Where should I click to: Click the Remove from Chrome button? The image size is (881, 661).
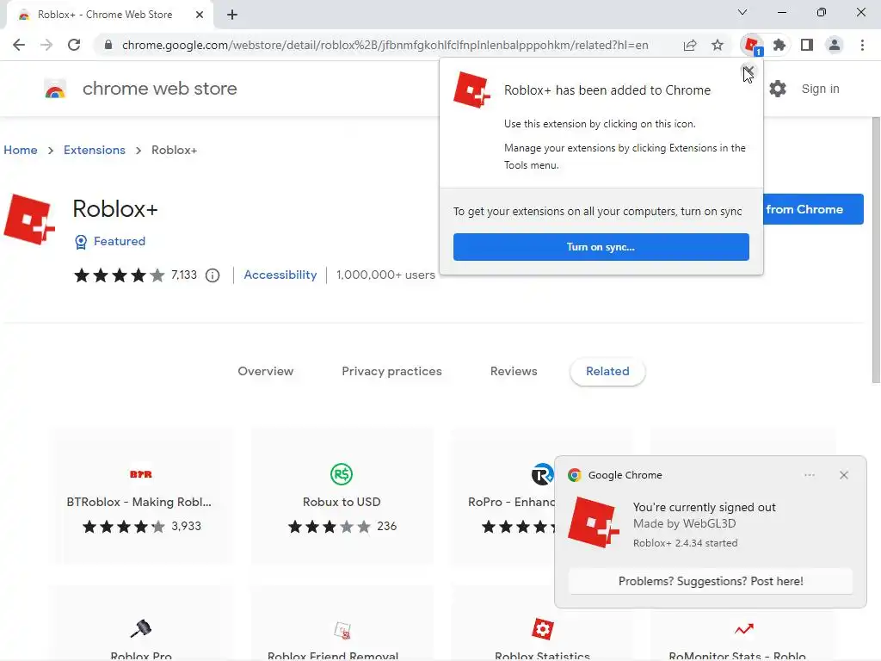813,209
